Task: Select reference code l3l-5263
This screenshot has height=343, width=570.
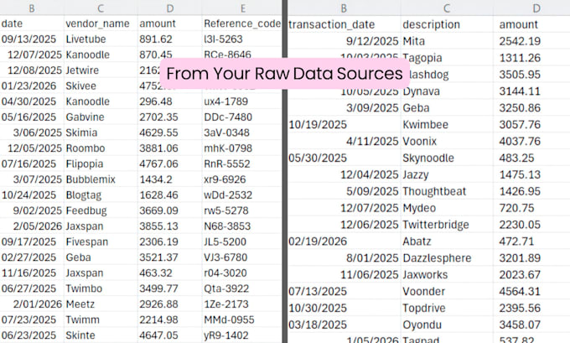Action: (x=241, y=39)
